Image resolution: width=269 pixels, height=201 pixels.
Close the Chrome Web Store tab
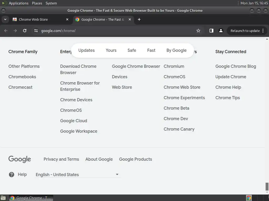(67, 19)
